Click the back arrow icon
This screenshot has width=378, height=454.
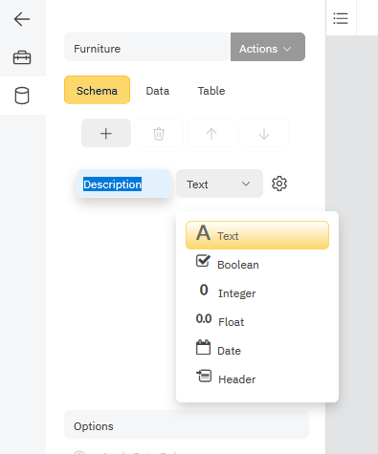[x=22, y=19]
